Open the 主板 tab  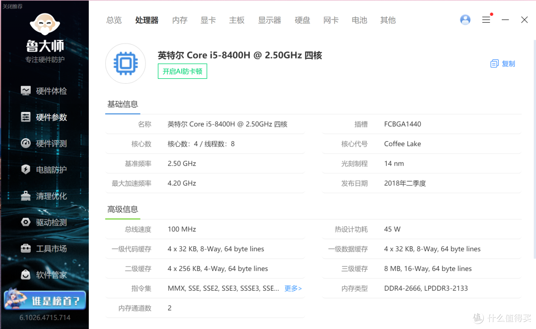(237, 20)
